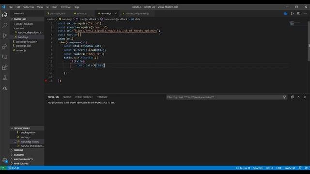Toggle the breakpoint on line 16
The height and width of the screenshot is (174, 310).
pyautogui.click(x=46, y=81)
